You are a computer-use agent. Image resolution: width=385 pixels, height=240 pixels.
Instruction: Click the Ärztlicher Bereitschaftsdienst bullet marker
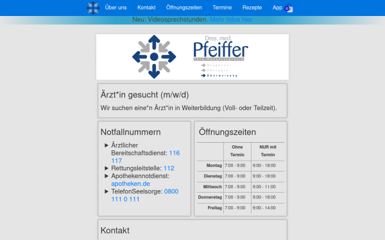[x=107, y=145]
